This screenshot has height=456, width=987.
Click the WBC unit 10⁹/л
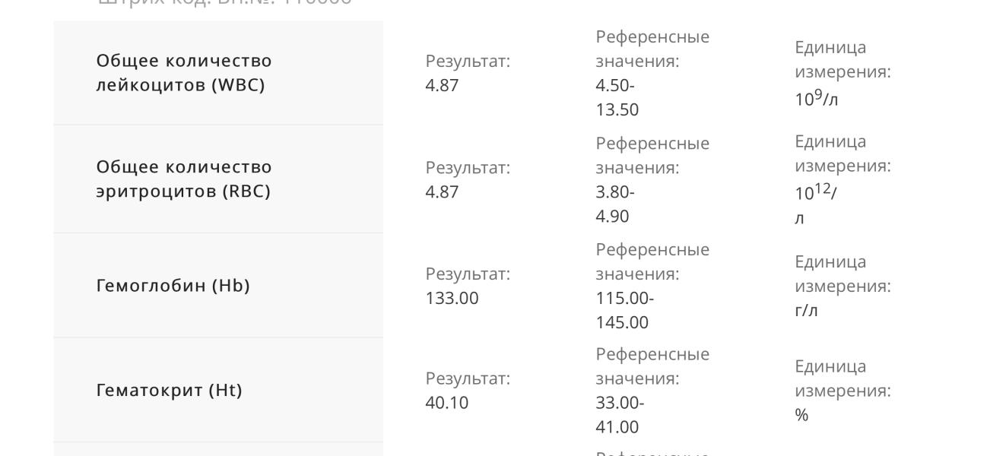[x=817, y=98]
